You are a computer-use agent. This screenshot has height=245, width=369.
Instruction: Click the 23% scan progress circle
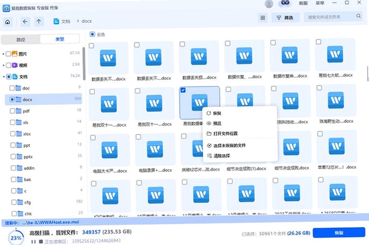click(16, 238)
